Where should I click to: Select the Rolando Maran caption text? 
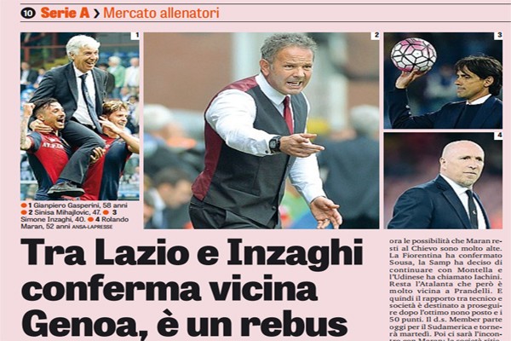[x=74, y=223]
